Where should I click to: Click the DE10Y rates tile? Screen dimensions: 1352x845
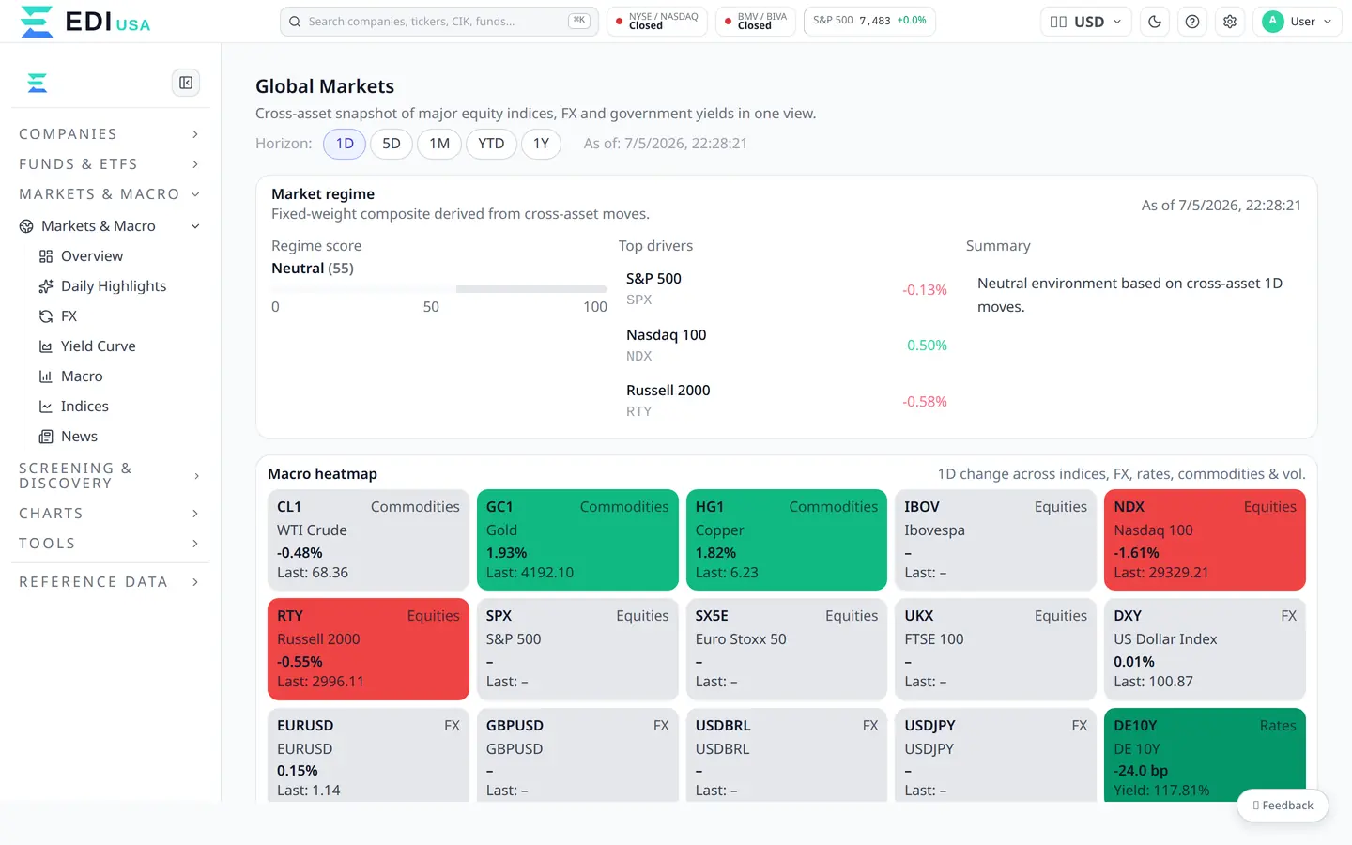[x=1205, y=755]
